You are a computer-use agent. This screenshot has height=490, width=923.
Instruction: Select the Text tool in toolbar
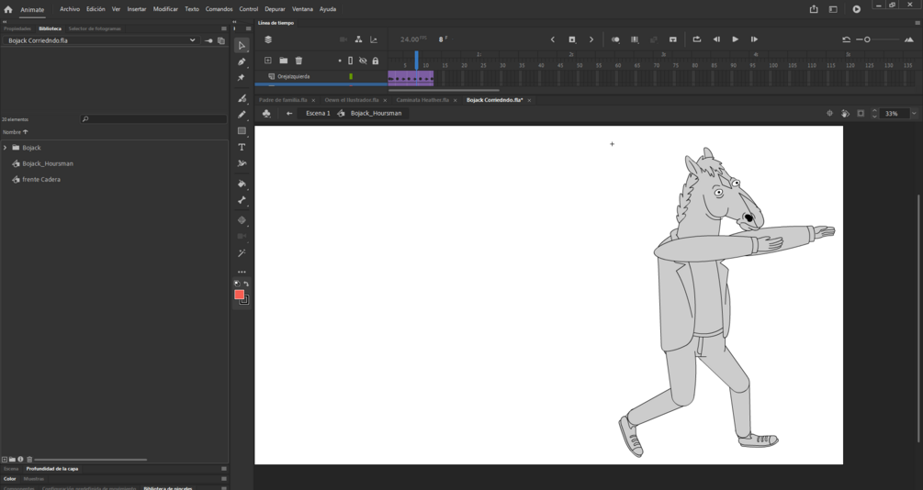(x=242, y=147)
